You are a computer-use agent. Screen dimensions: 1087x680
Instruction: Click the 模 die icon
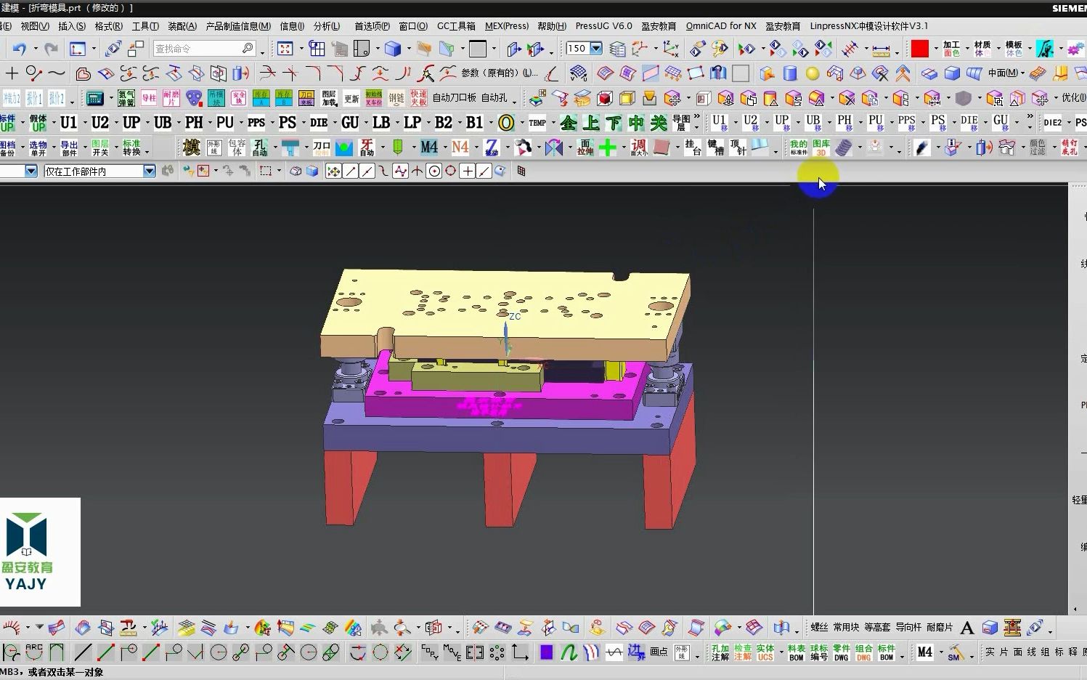click(x=192, y=147)
